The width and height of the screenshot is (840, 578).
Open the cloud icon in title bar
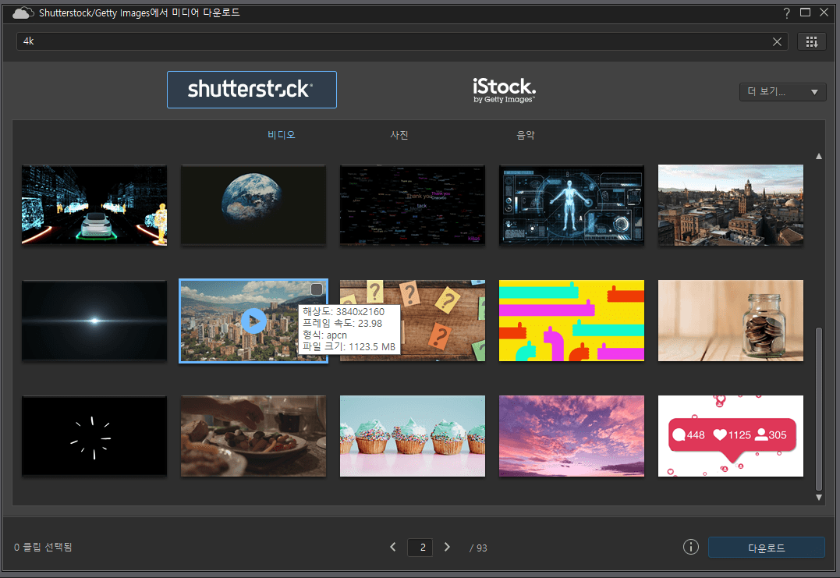(23, 12)
